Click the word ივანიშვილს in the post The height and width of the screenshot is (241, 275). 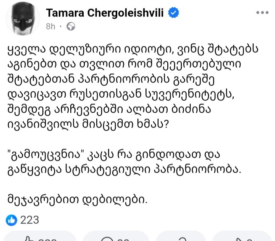(x=43, y=125)
